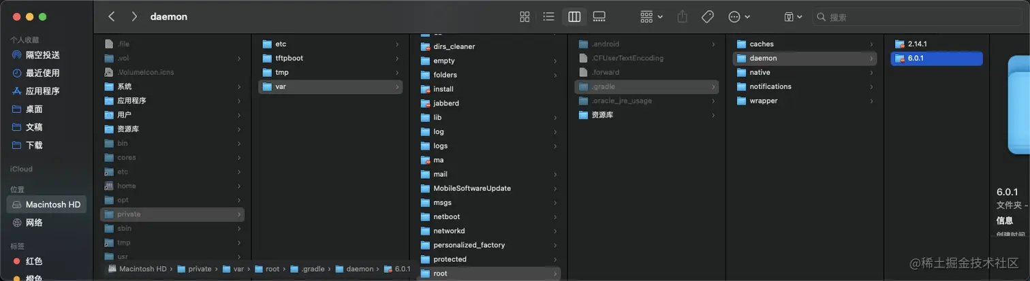1030x281 pixels.
Task: Select the wrapper folder
Action: 805,101
